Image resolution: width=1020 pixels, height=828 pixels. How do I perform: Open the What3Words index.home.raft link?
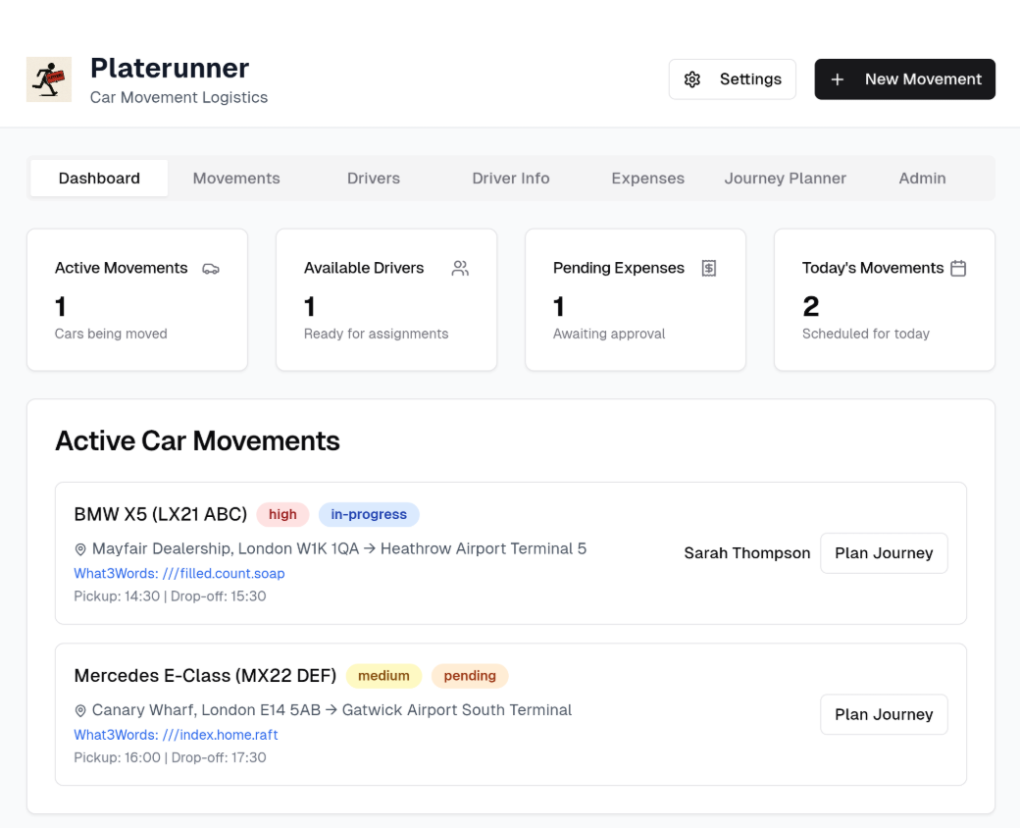coord(177,735)
